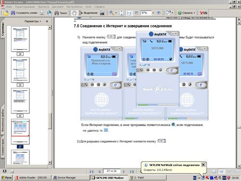Click the red Kaspersky K tray icon

207,178
